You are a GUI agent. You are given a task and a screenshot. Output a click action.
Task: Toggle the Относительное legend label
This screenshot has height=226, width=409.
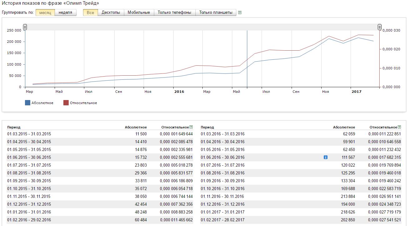(83, 103)
